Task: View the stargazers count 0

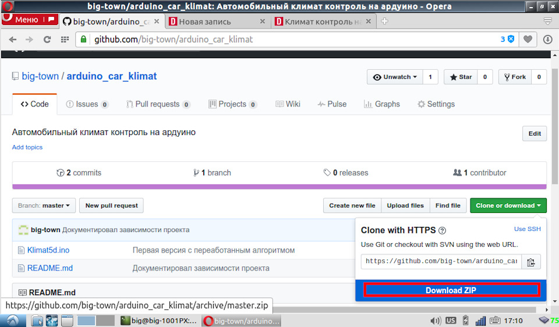Action: click(x=485, y=77)
